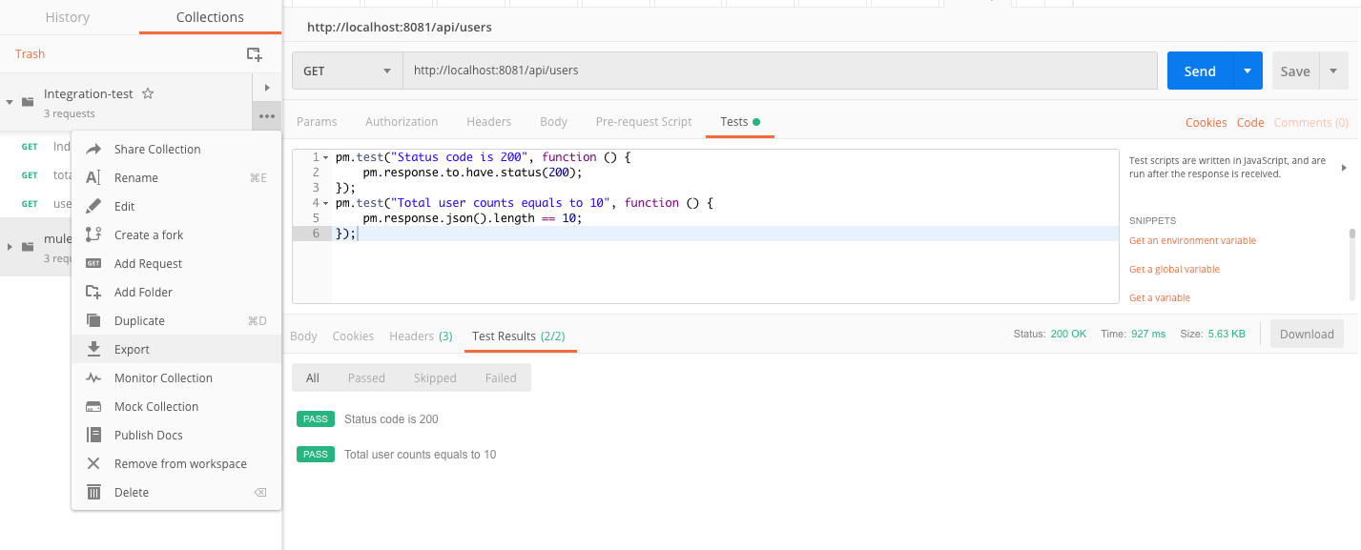Image resolution: width=1361 pixels, height=550 pixels.
Task: Click the Download response button
Action: click(x=1307, y=335)
